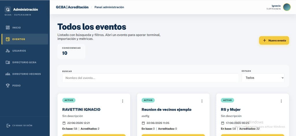Click GCBA · SUPERADMIN sidebar subtitle
The height and width of the screenshot is (136, 296).
[18, 15]
